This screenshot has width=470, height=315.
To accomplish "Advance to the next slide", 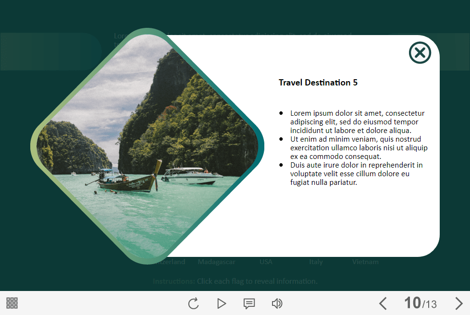I will click(x=458, y=303).
